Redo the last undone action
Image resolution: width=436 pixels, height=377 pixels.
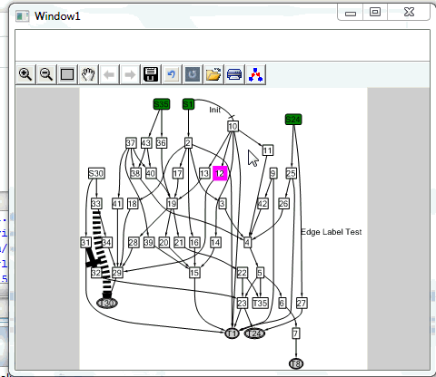pos(193,74)
